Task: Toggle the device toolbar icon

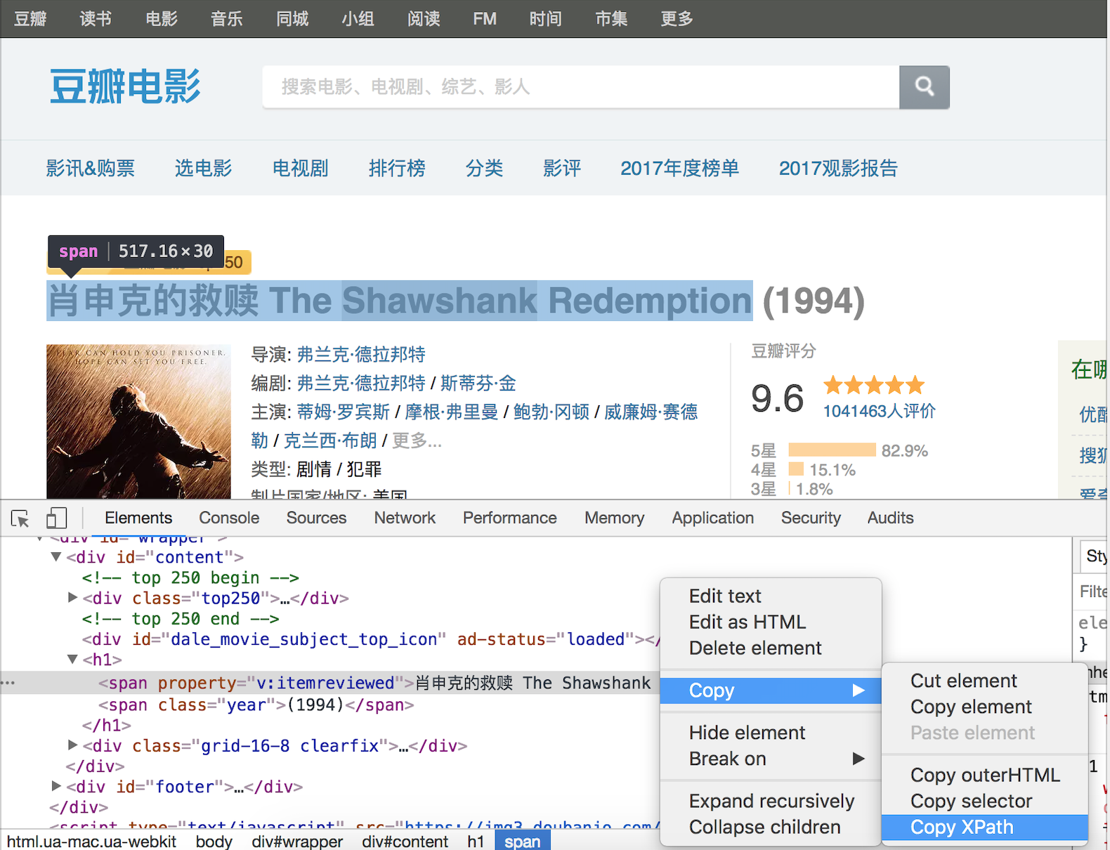Action: click(x=56, y=518)
